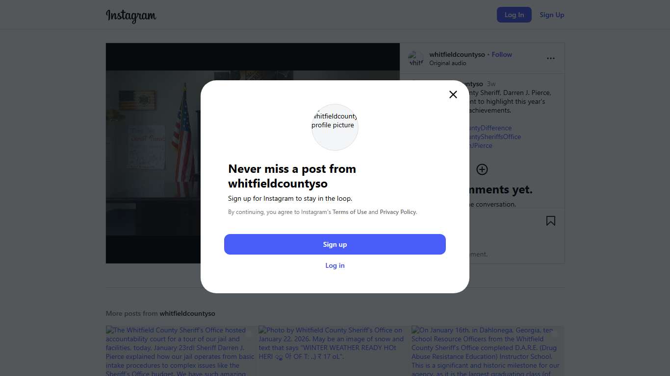Click the Original audio link
This screenshot has width=670, height=376.
pos(448,63)
